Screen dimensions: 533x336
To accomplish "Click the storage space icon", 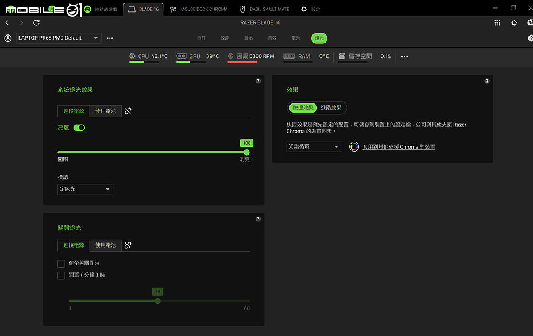I will pos(342,56).
